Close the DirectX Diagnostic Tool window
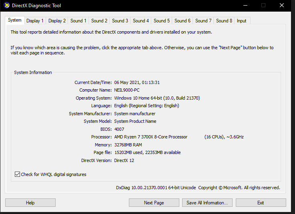The image size is (295, 214). tap(282, 5)
